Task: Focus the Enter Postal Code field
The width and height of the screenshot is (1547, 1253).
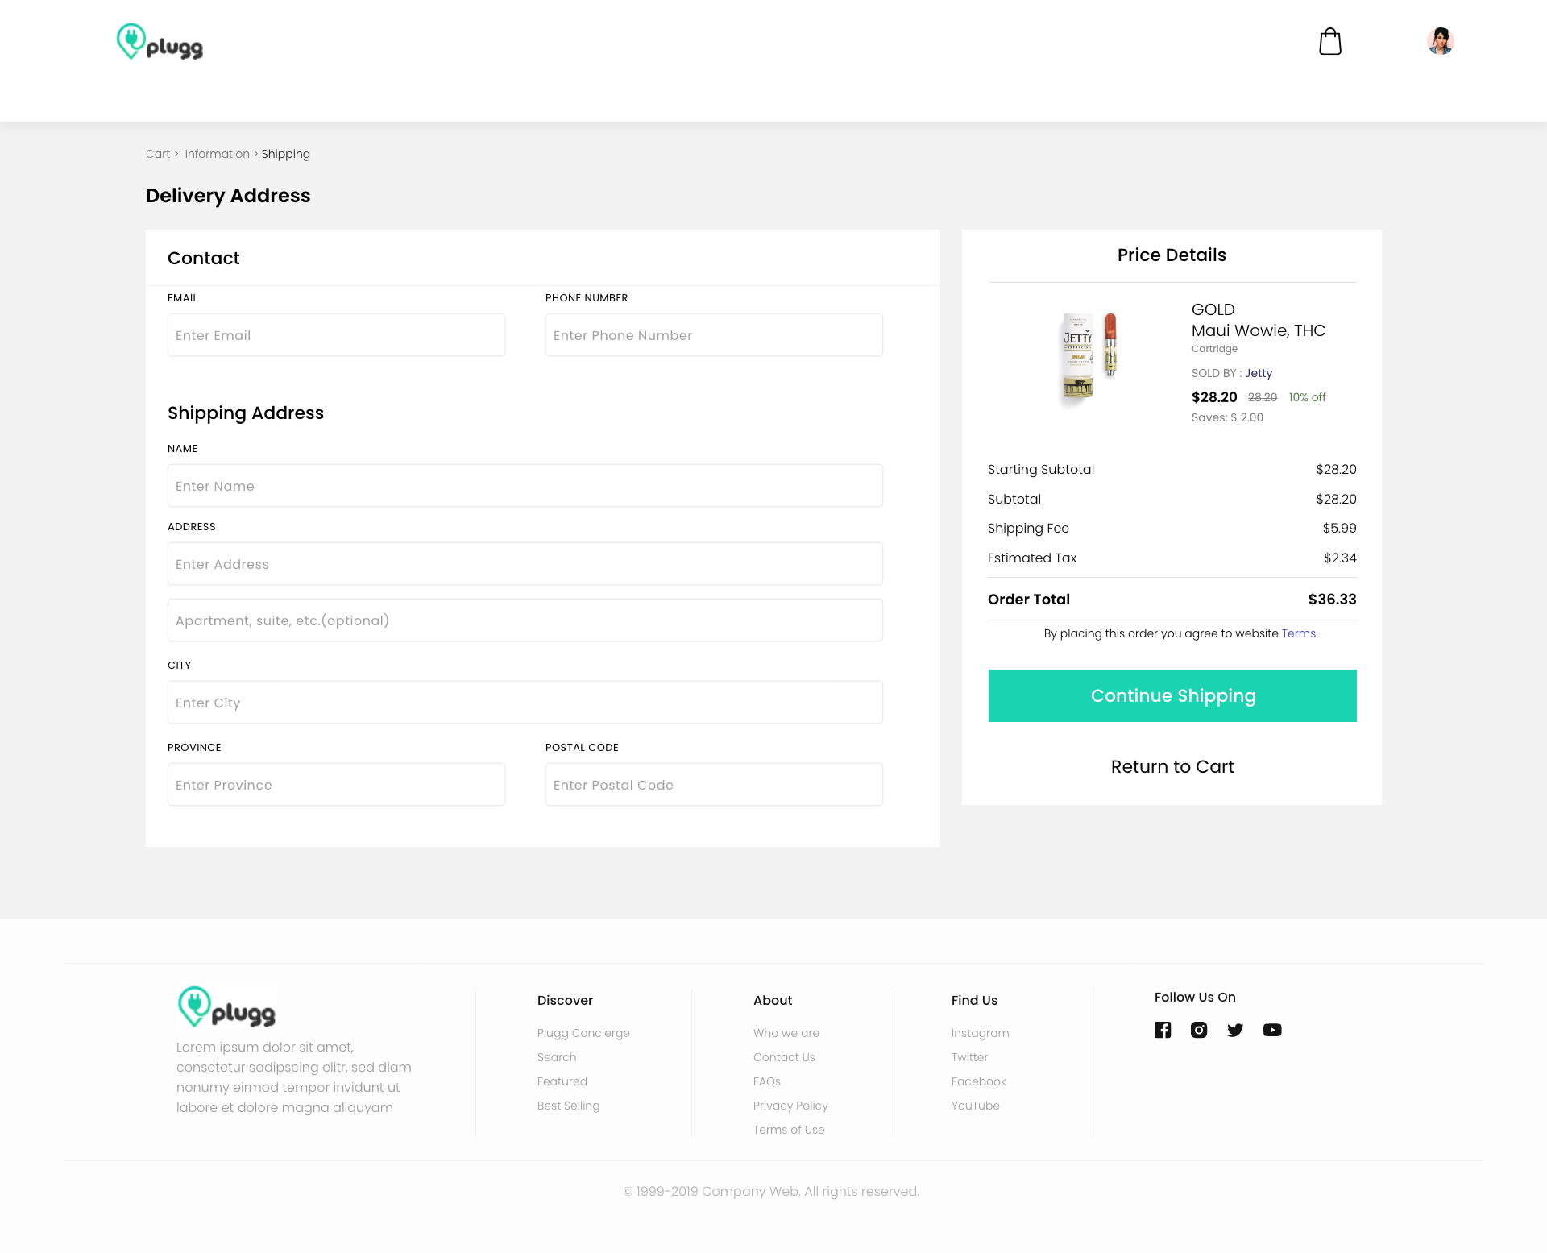Action: 714,785
